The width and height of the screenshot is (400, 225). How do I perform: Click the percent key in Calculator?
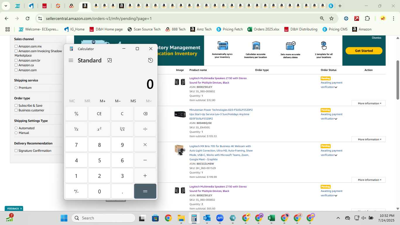pyautogui.click(x=76, y=114)
